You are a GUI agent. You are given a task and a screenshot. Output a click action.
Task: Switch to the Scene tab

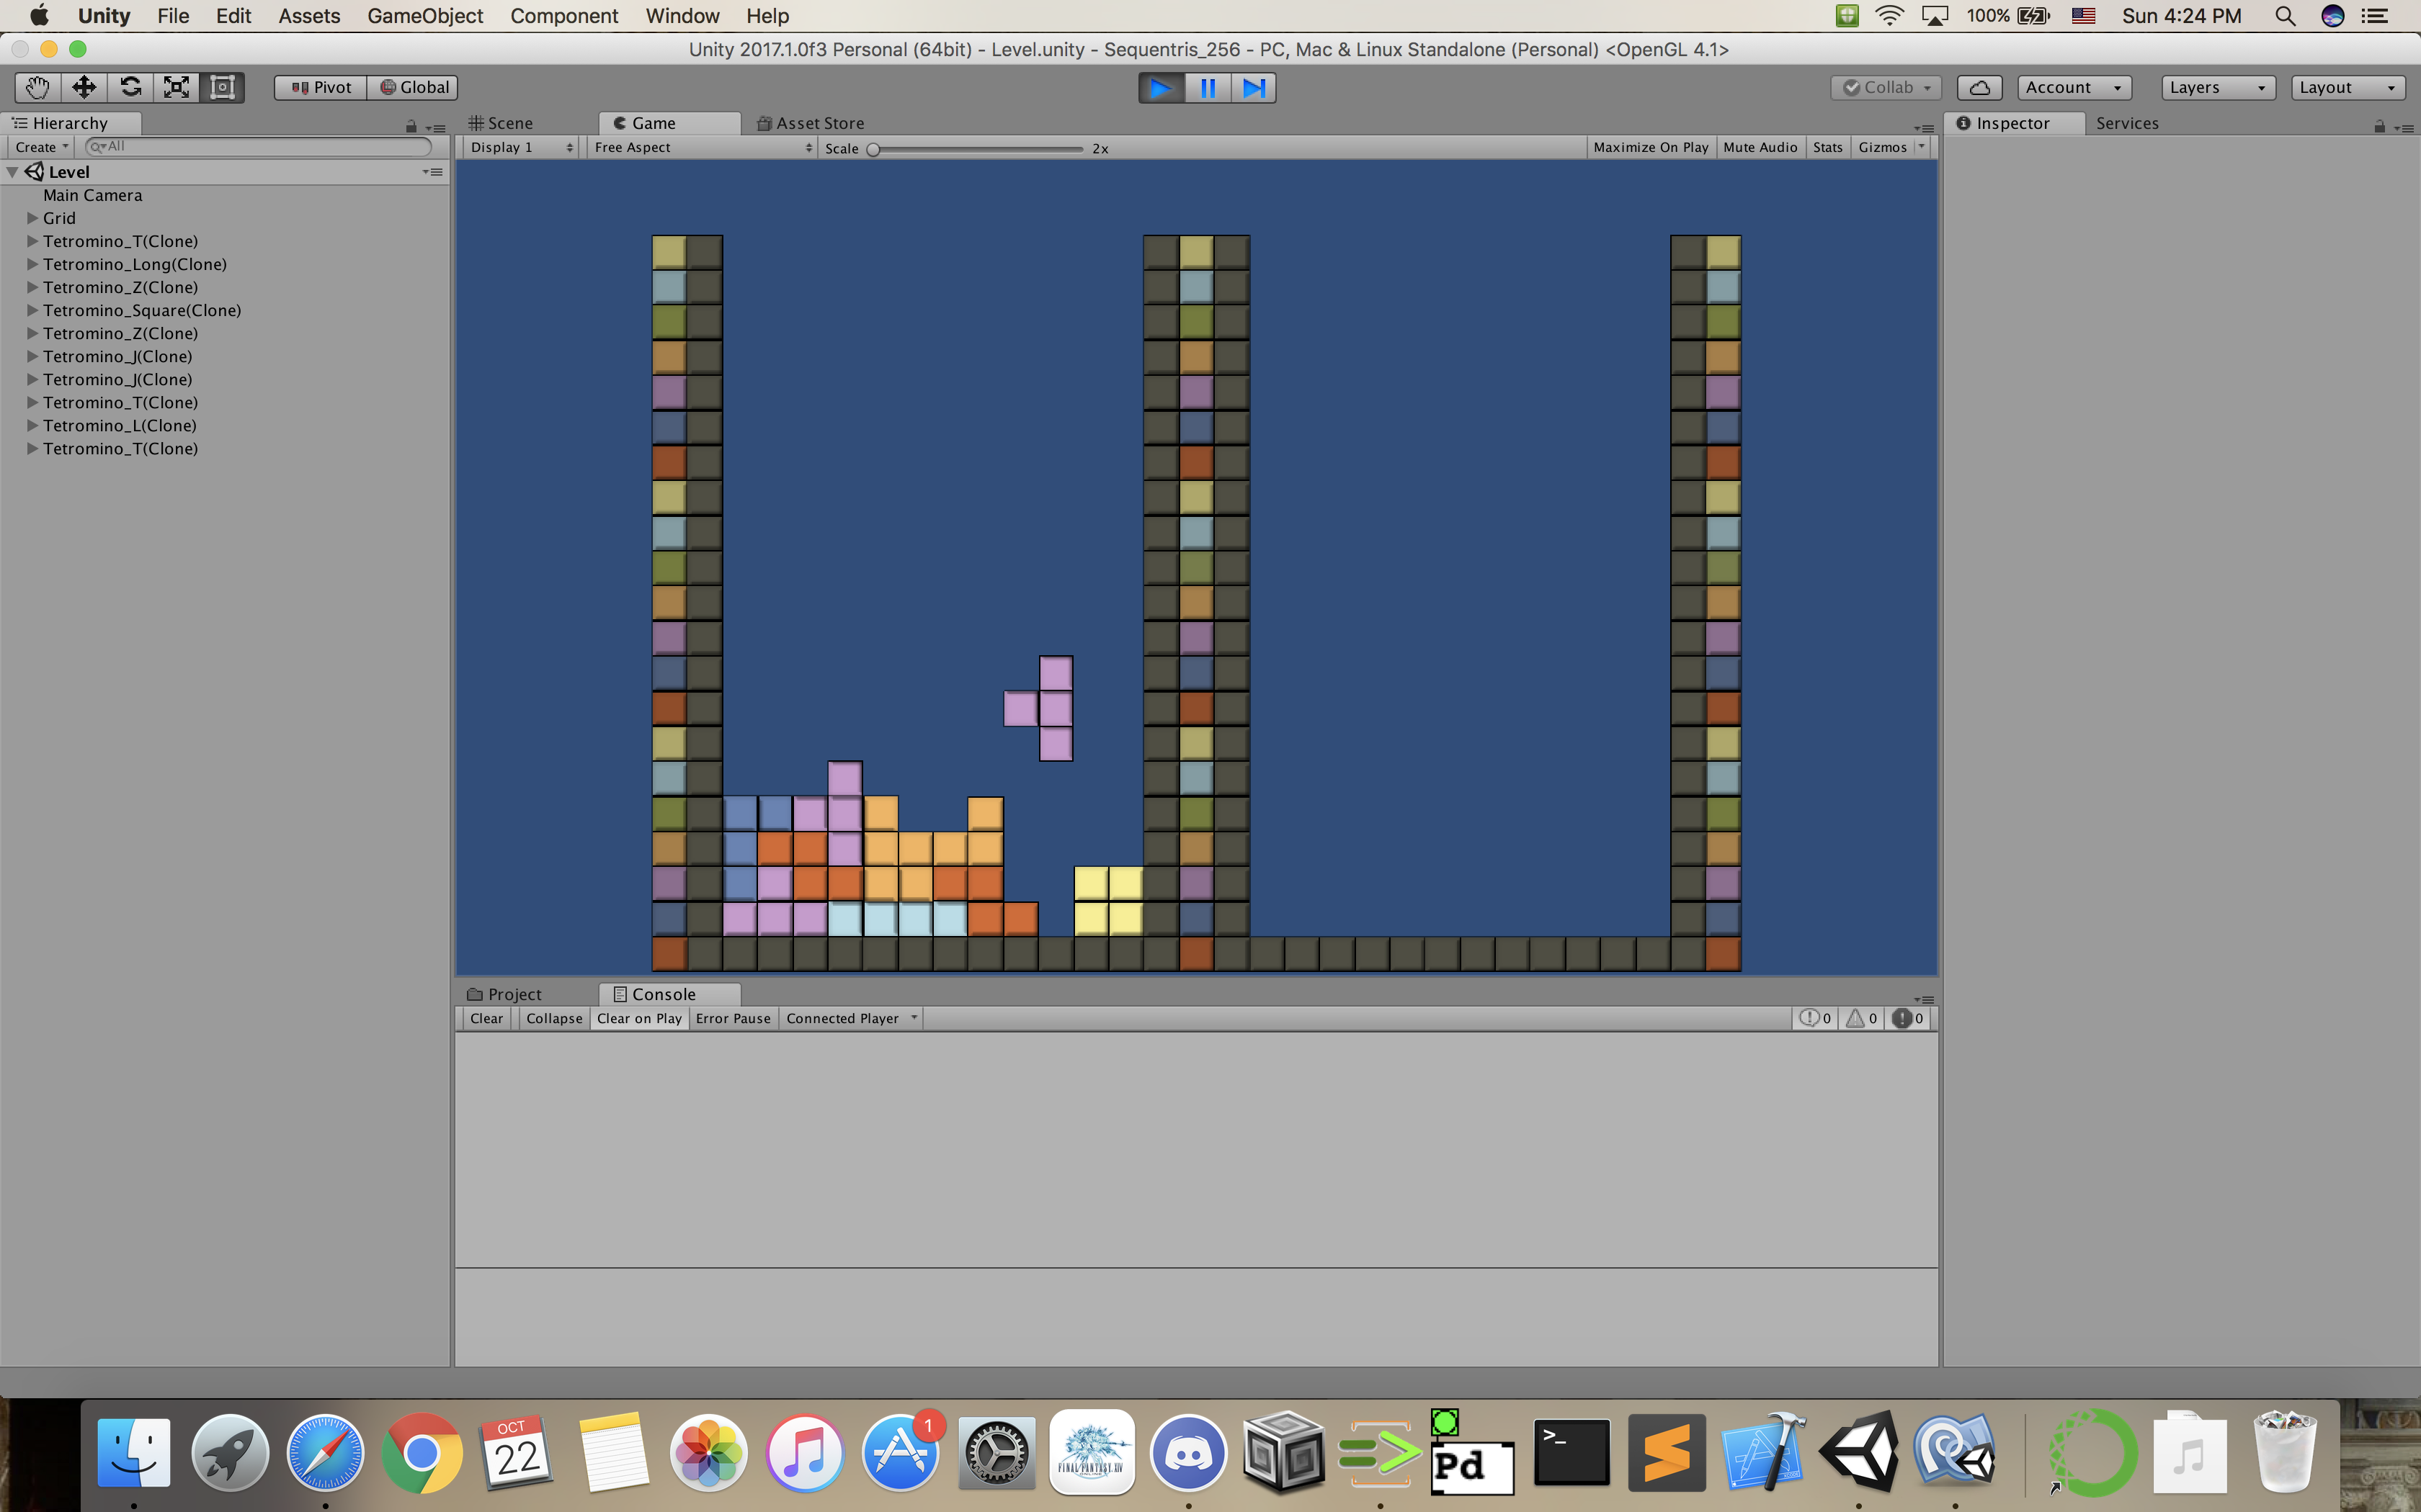[x=501, y=123]
